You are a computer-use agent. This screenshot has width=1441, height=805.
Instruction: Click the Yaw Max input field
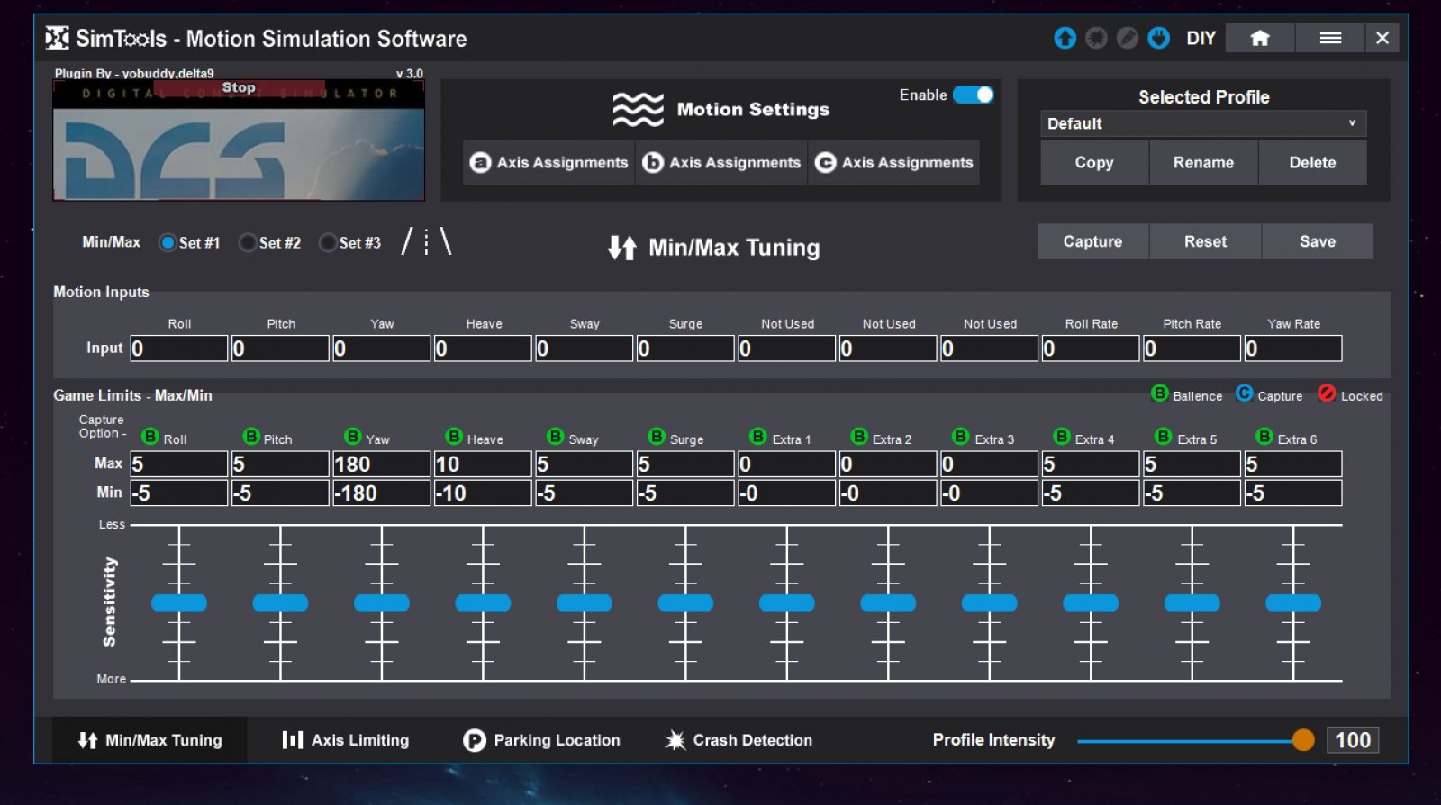tap(381, 465)
